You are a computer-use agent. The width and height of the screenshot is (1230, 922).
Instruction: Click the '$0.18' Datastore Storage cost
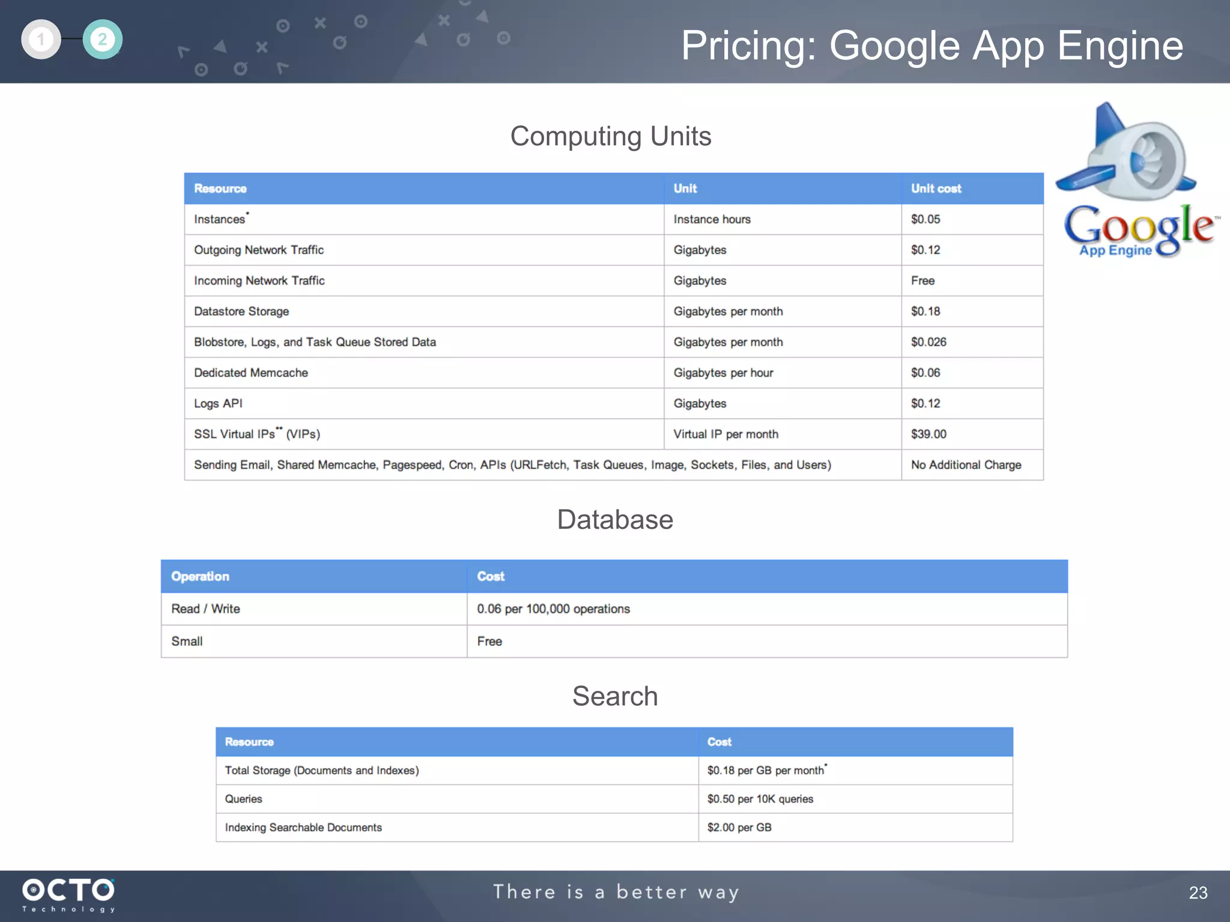[926, 311]
